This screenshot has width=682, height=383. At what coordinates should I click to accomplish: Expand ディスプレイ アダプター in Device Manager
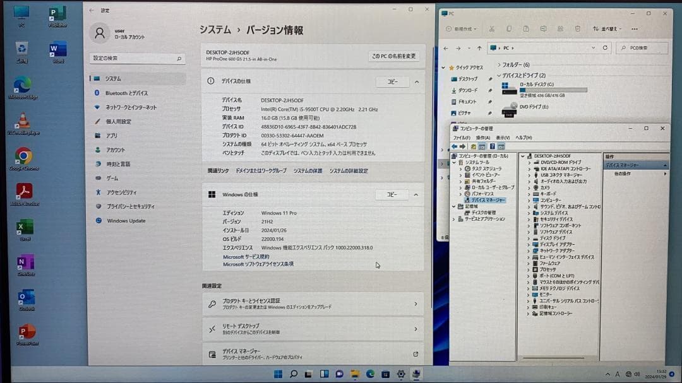[x=529, y=245]
